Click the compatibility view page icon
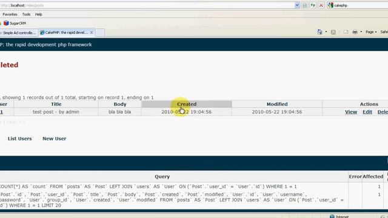 point(304,5)
